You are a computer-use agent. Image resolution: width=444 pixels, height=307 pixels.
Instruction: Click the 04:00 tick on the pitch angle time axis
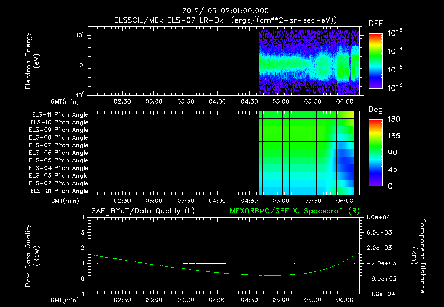[218, 201]
